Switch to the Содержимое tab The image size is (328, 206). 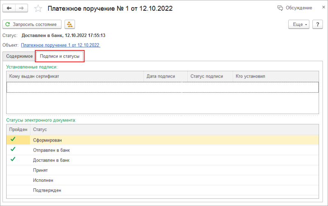[19, 56]
